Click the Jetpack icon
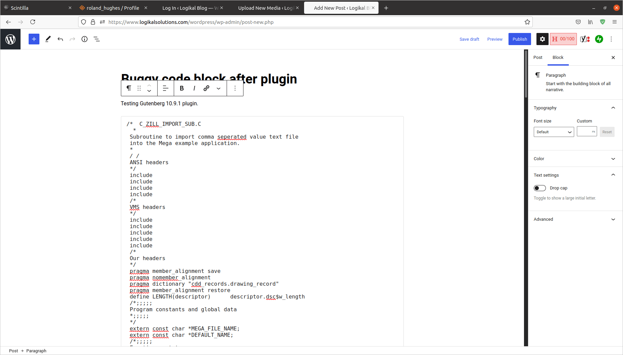623x355 pixels. (599, 39)
